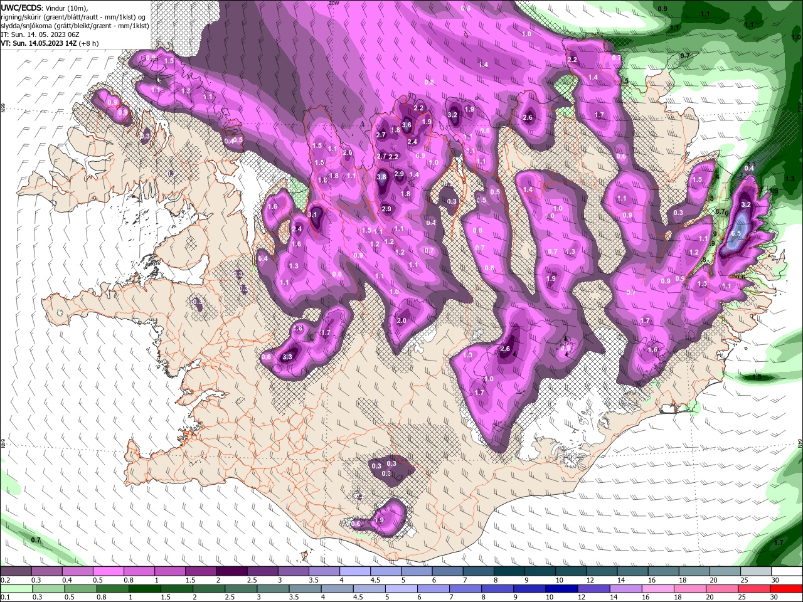
Task: Click the 'slydda/snjókoma' description line
Action: tap(74, 26)
